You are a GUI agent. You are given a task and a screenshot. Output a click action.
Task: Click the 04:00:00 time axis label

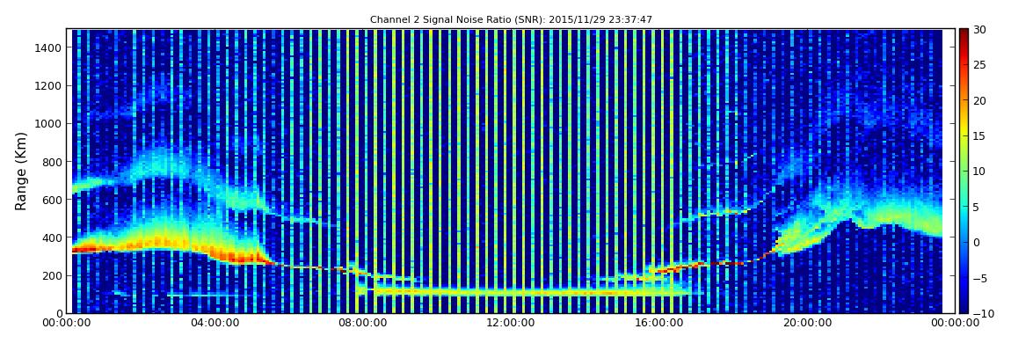[216, 323]
